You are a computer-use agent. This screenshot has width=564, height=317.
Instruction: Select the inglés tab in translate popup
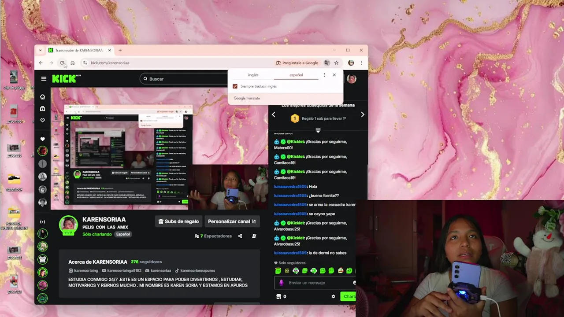253,75
